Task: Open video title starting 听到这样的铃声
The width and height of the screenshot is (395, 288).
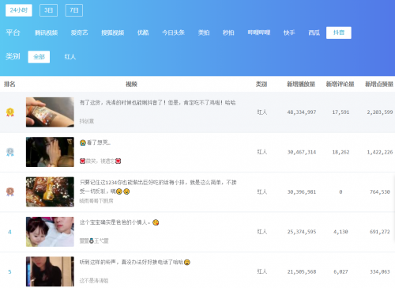Action: [135, 262]
